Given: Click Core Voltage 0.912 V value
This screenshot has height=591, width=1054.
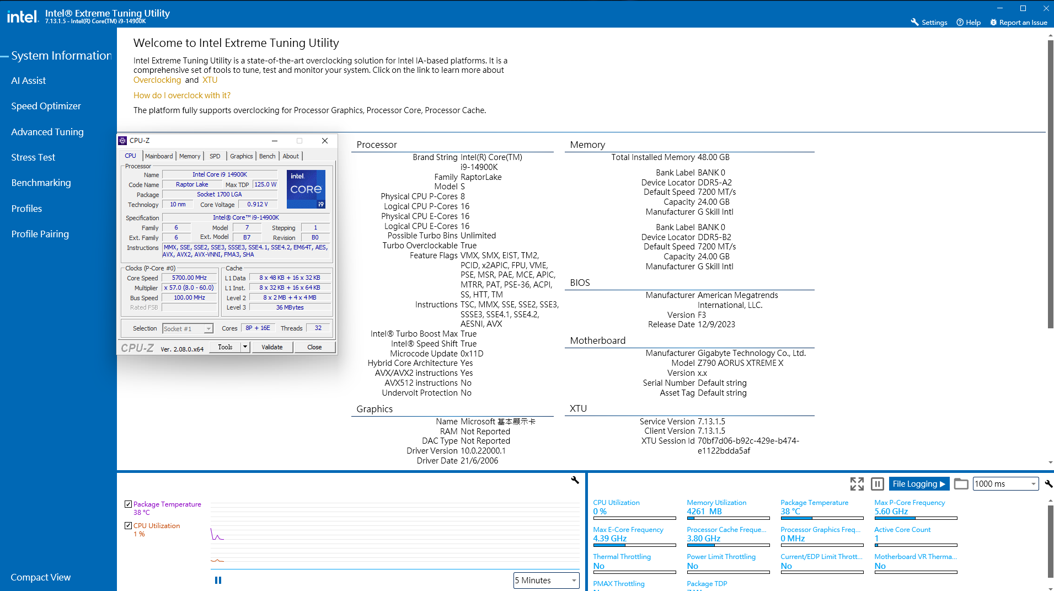Looking at the screenshot, I should tap(257, 205).
